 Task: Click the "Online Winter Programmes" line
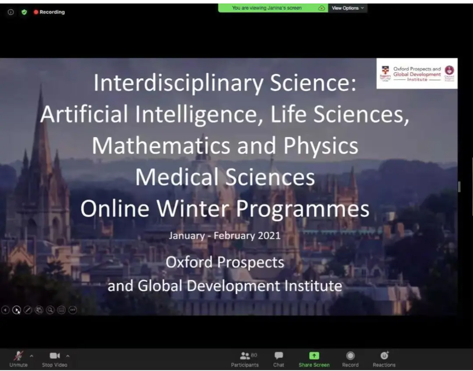pos(225,209)
